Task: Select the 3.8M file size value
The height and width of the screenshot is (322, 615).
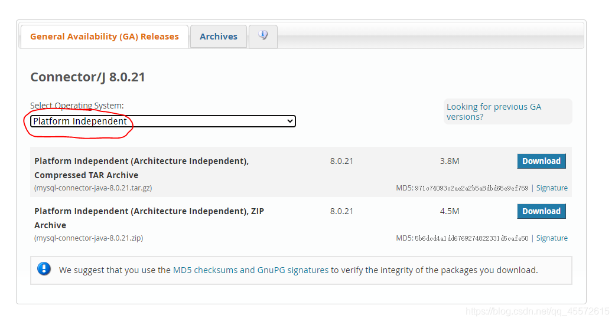Action: 450,161
